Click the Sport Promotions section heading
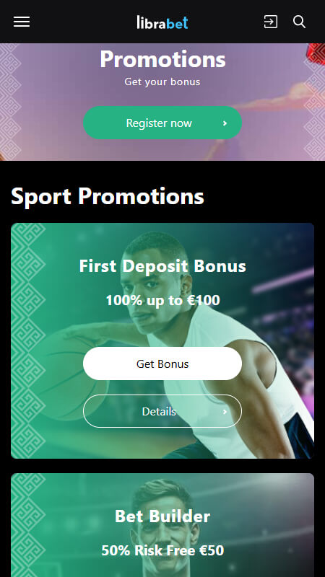This screenshot has width=325, height=577. tap(107, 196)
